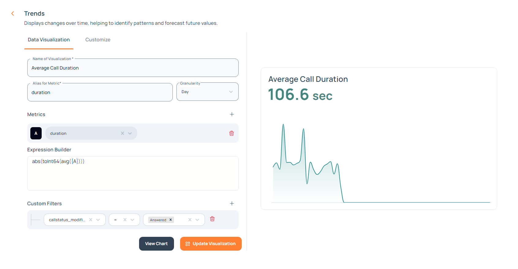518x269 pixels.
Task: Open the Granularity dropdown
Action: [207, 92]
